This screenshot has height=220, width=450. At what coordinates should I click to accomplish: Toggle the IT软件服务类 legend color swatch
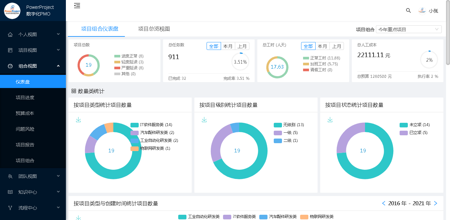(x=134, y=125)
